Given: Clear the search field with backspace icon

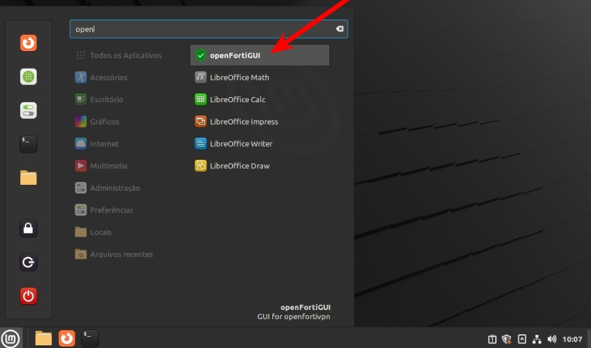Looking at the screenshot, I should (340, 29).
